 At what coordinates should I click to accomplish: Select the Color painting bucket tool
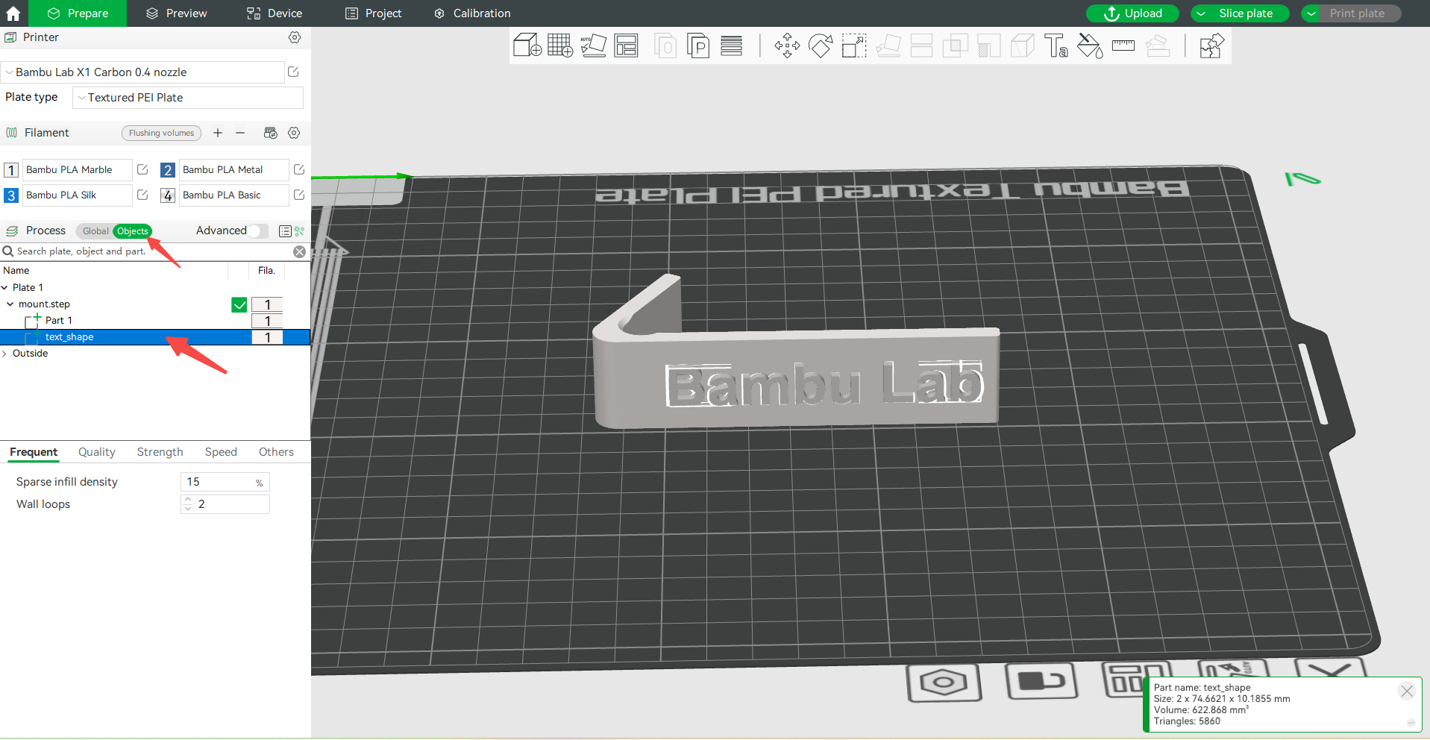(1089, 46)
